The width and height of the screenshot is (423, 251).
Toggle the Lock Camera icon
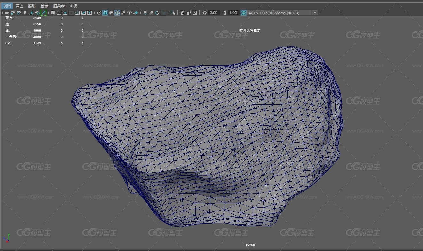(13, 13)
